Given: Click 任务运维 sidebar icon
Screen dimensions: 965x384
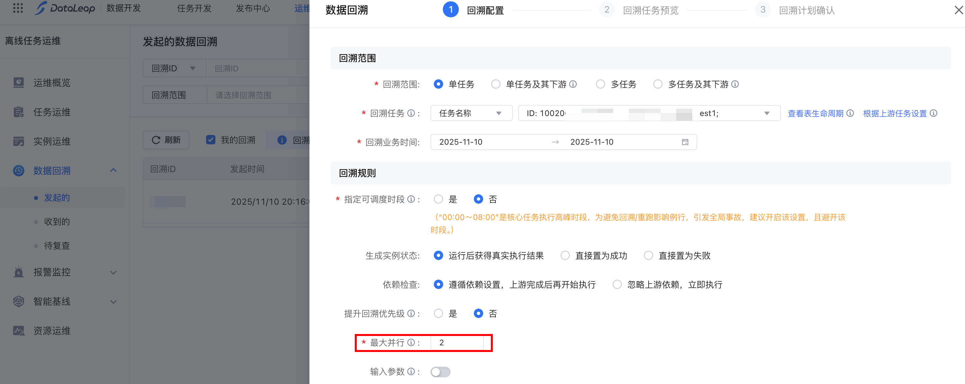Looking at the screenshot, I should click(x=18, y=112).
